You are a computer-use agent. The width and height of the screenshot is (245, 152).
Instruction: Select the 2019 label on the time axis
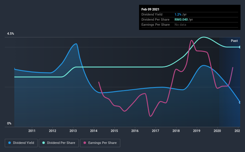point(197,131)
